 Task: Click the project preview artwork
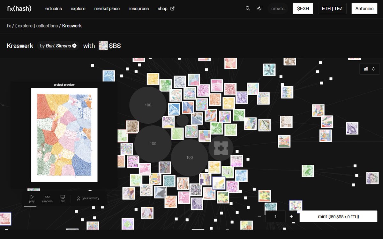(x=64, y=135)
